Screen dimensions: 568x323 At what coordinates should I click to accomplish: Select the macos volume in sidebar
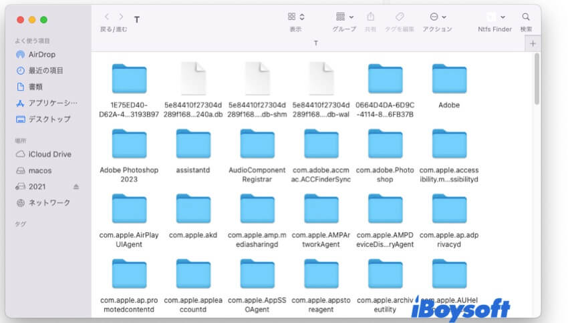click(39, 171)
